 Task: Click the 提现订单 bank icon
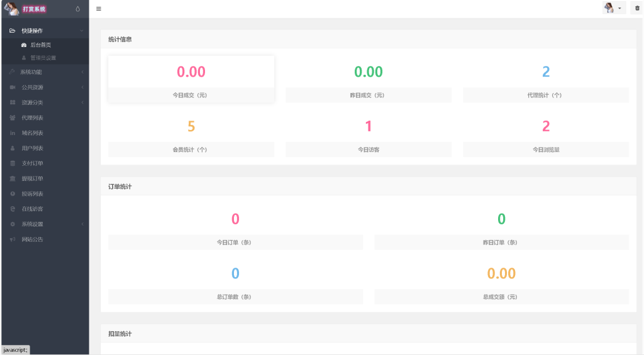pyautogui.click(x=13, y=178)
